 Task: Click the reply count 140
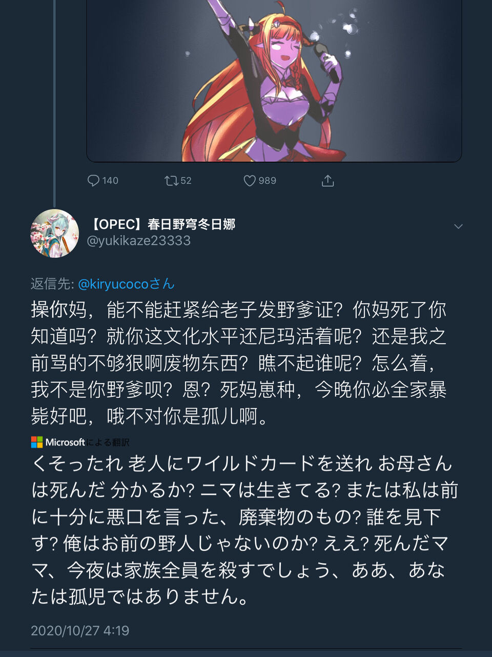tap(110, 181)
